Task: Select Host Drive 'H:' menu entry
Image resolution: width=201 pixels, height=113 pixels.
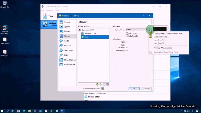Action: [168, 43]
